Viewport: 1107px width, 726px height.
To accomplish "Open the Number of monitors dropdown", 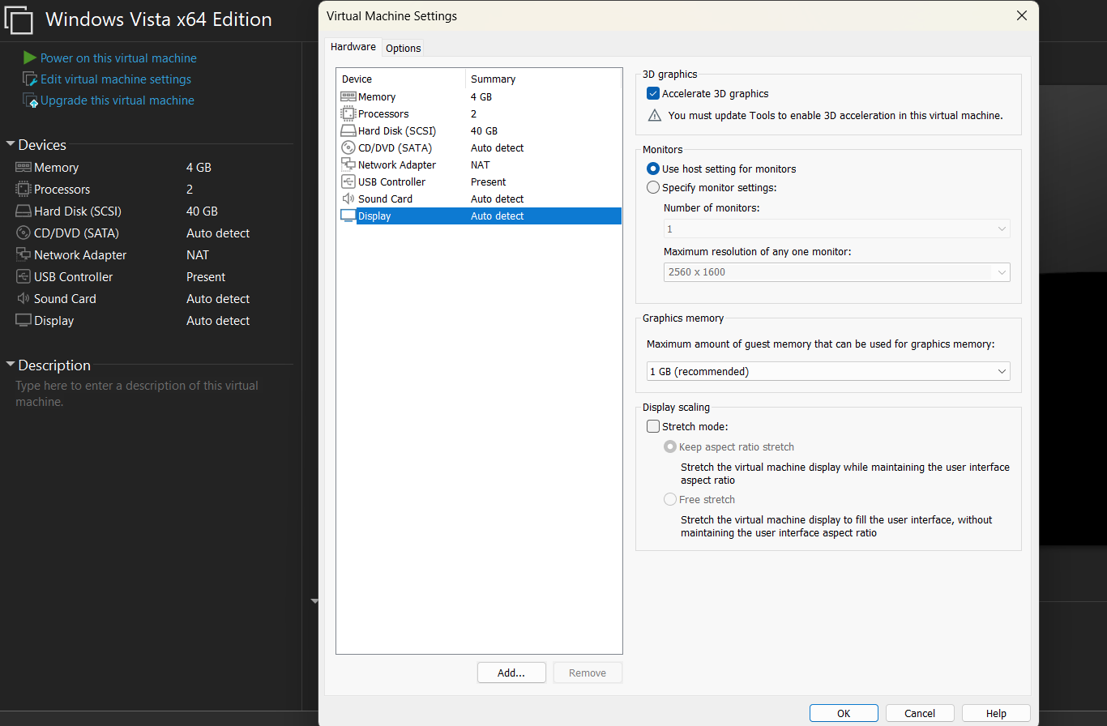I will pos(836,228).
